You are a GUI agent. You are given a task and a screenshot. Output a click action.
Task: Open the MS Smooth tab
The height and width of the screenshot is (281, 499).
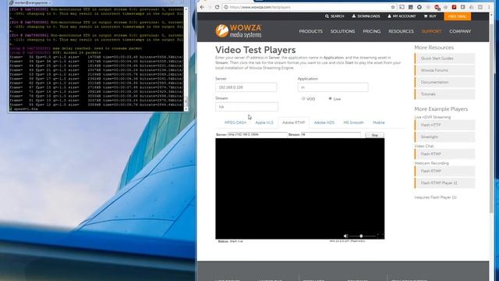pos(353,123)
